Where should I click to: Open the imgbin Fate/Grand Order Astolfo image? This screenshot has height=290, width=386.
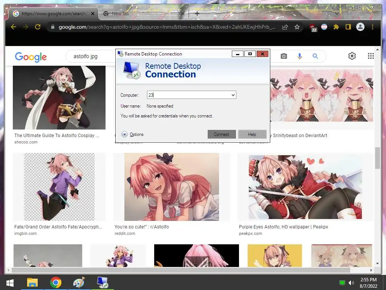tap(59, 187)
